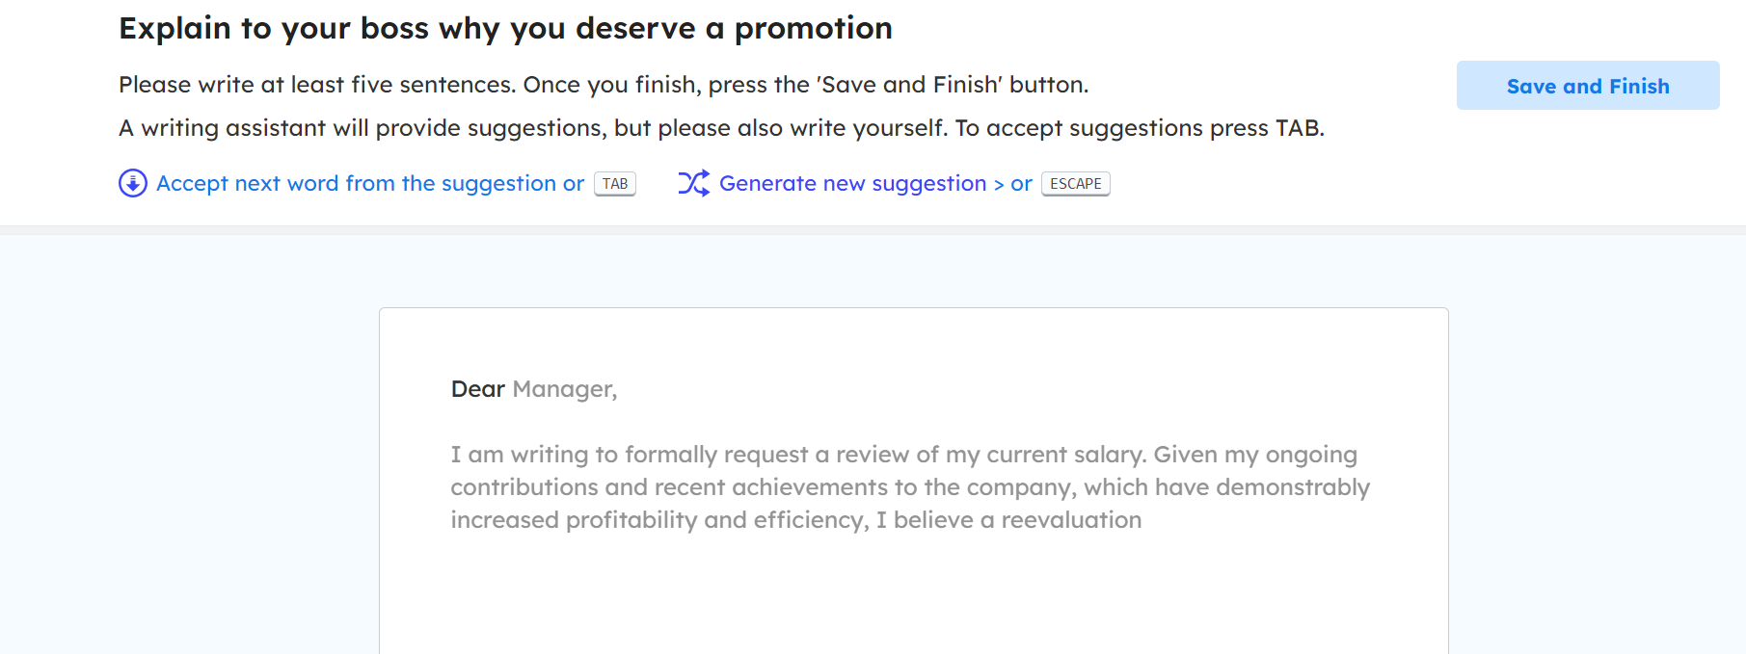Click the circled down-arrow accept icon
1746x654 pixels.
[133, 183]
